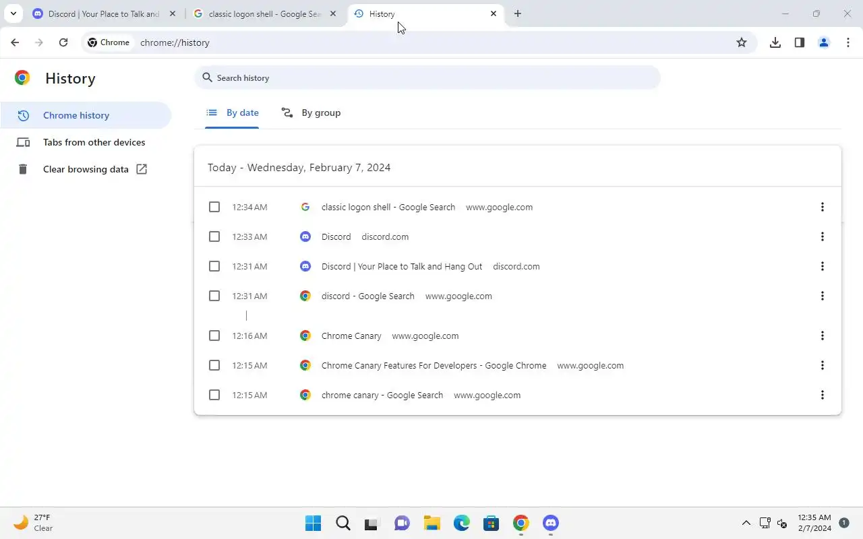The image size is (863, 539).
Task: Open the Chrome downloads icon
Action: click(x=775, y=42)
